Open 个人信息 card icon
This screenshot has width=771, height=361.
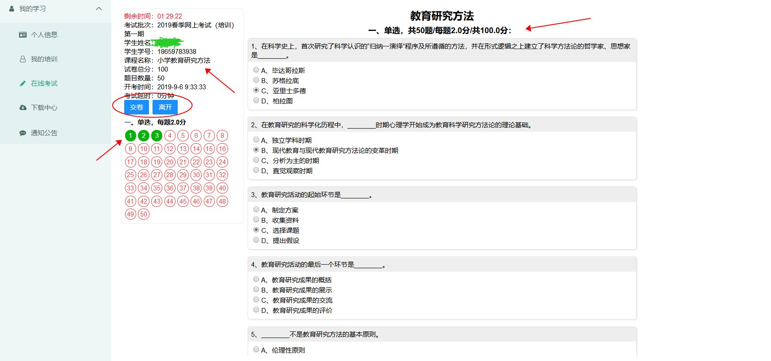(23, 34)
